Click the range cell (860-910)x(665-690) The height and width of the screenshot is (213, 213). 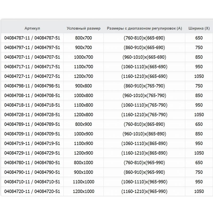click(144, 48)
